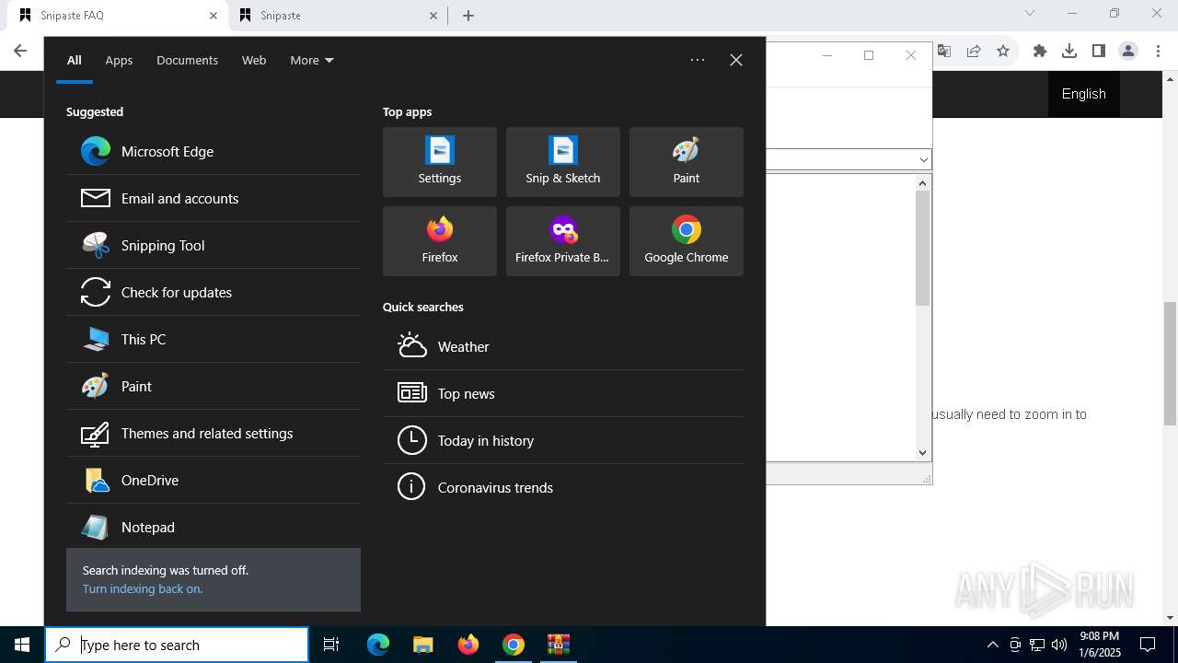1178x663 pixels.
Task: Open Chrome profile avatar
Action: (1128, 52)
